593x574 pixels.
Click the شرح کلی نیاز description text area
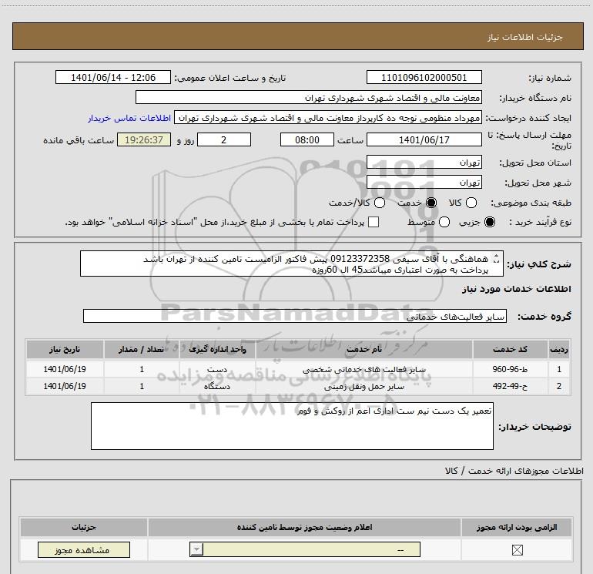(x=292, y=264)
